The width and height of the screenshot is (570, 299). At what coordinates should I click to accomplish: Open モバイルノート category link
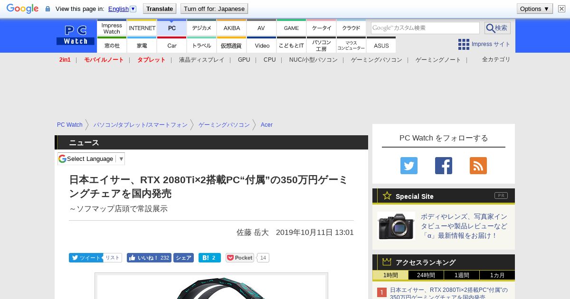coord(104,60)
